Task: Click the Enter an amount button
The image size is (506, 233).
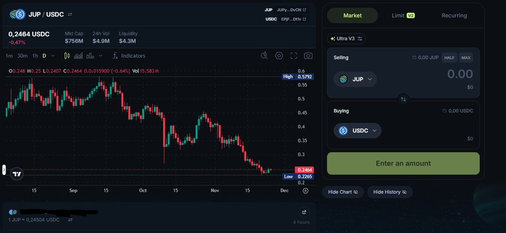Action: tap(403, 163)
